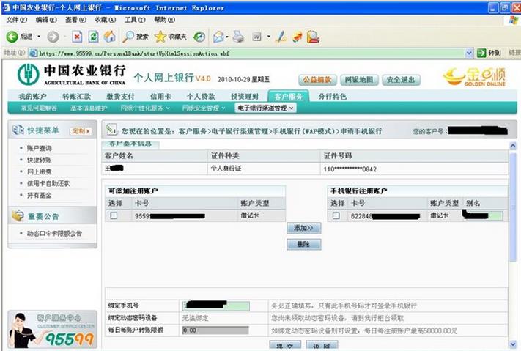Check the 9559 debit card checkbox
Viewport: 521px width, 351px height.
[x=114, y=215]
